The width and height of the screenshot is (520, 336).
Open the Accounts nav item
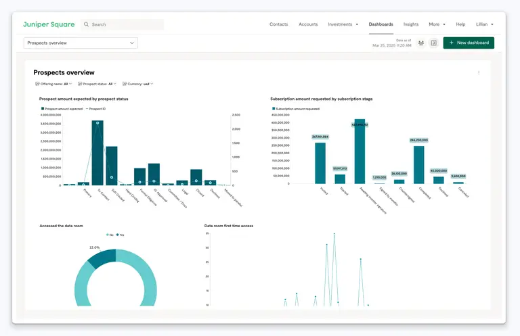(x=308, y=24)
